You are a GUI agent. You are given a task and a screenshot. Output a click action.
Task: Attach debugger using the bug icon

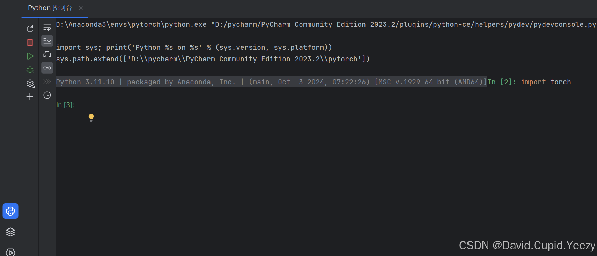(30, 69)
